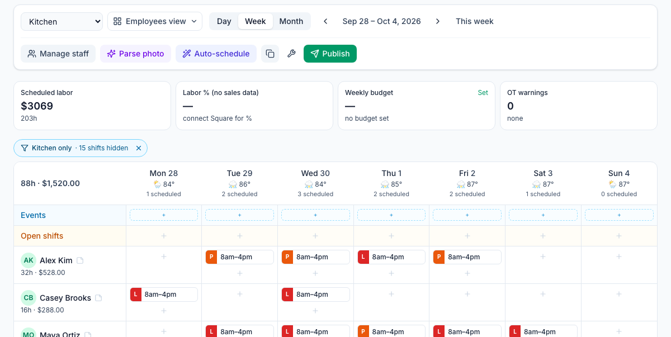Add open shift on Thu 1
Screen dimensions: 671x337
[391, 236]
